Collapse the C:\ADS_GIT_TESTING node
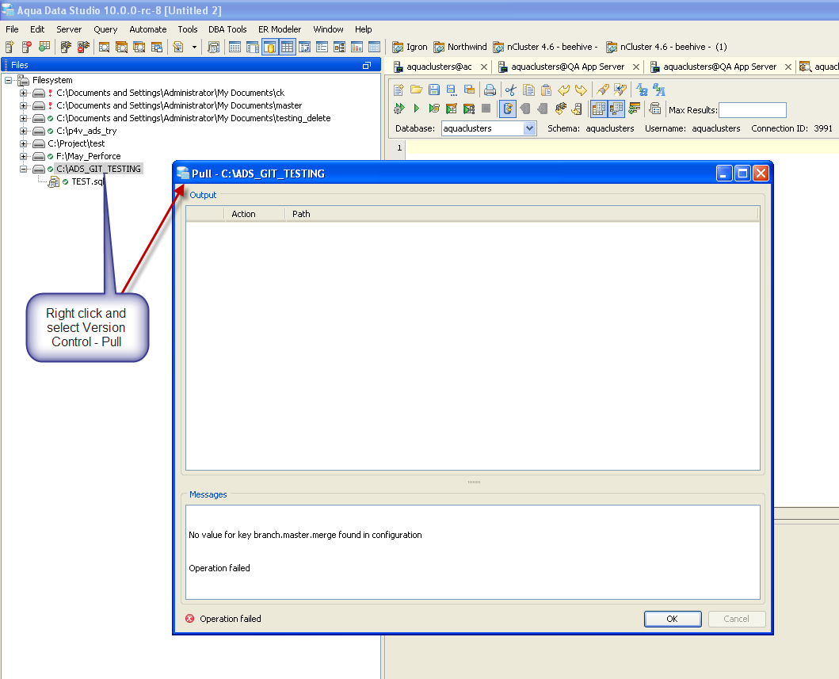This screenshot has width=839, height=679. tap(23, 169)
